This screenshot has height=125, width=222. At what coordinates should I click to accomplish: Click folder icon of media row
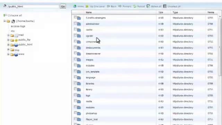[79, 102]
